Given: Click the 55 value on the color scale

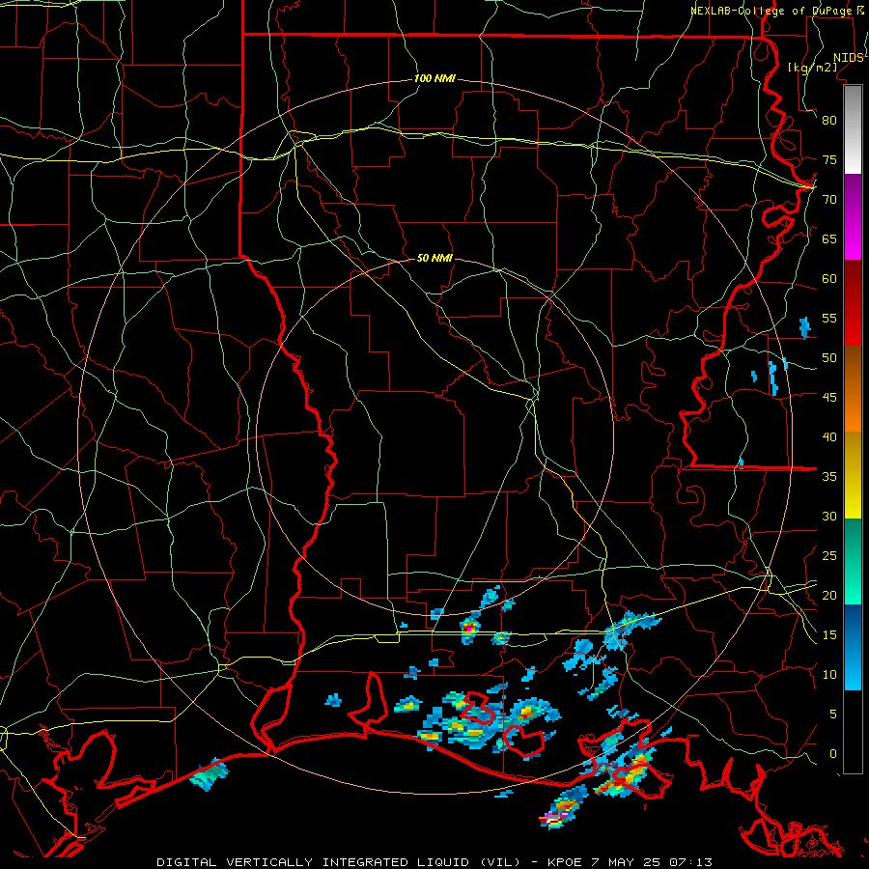Looking at the screenshot, I should [829, 318].
